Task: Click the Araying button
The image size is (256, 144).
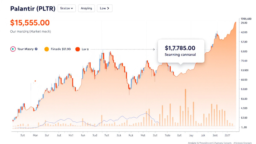Action: [86, 8]
